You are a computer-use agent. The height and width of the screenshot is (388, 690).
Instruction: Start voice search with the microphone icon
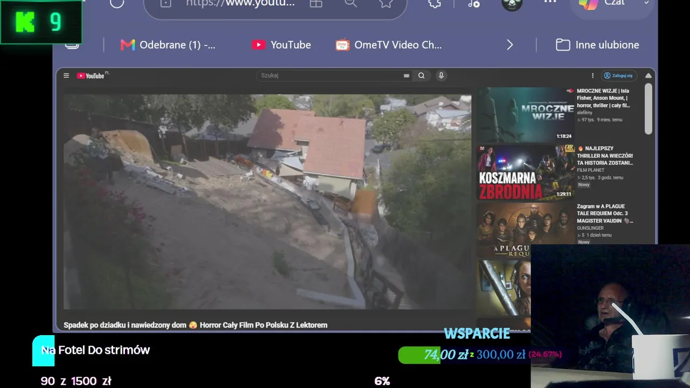coord(441,75)
